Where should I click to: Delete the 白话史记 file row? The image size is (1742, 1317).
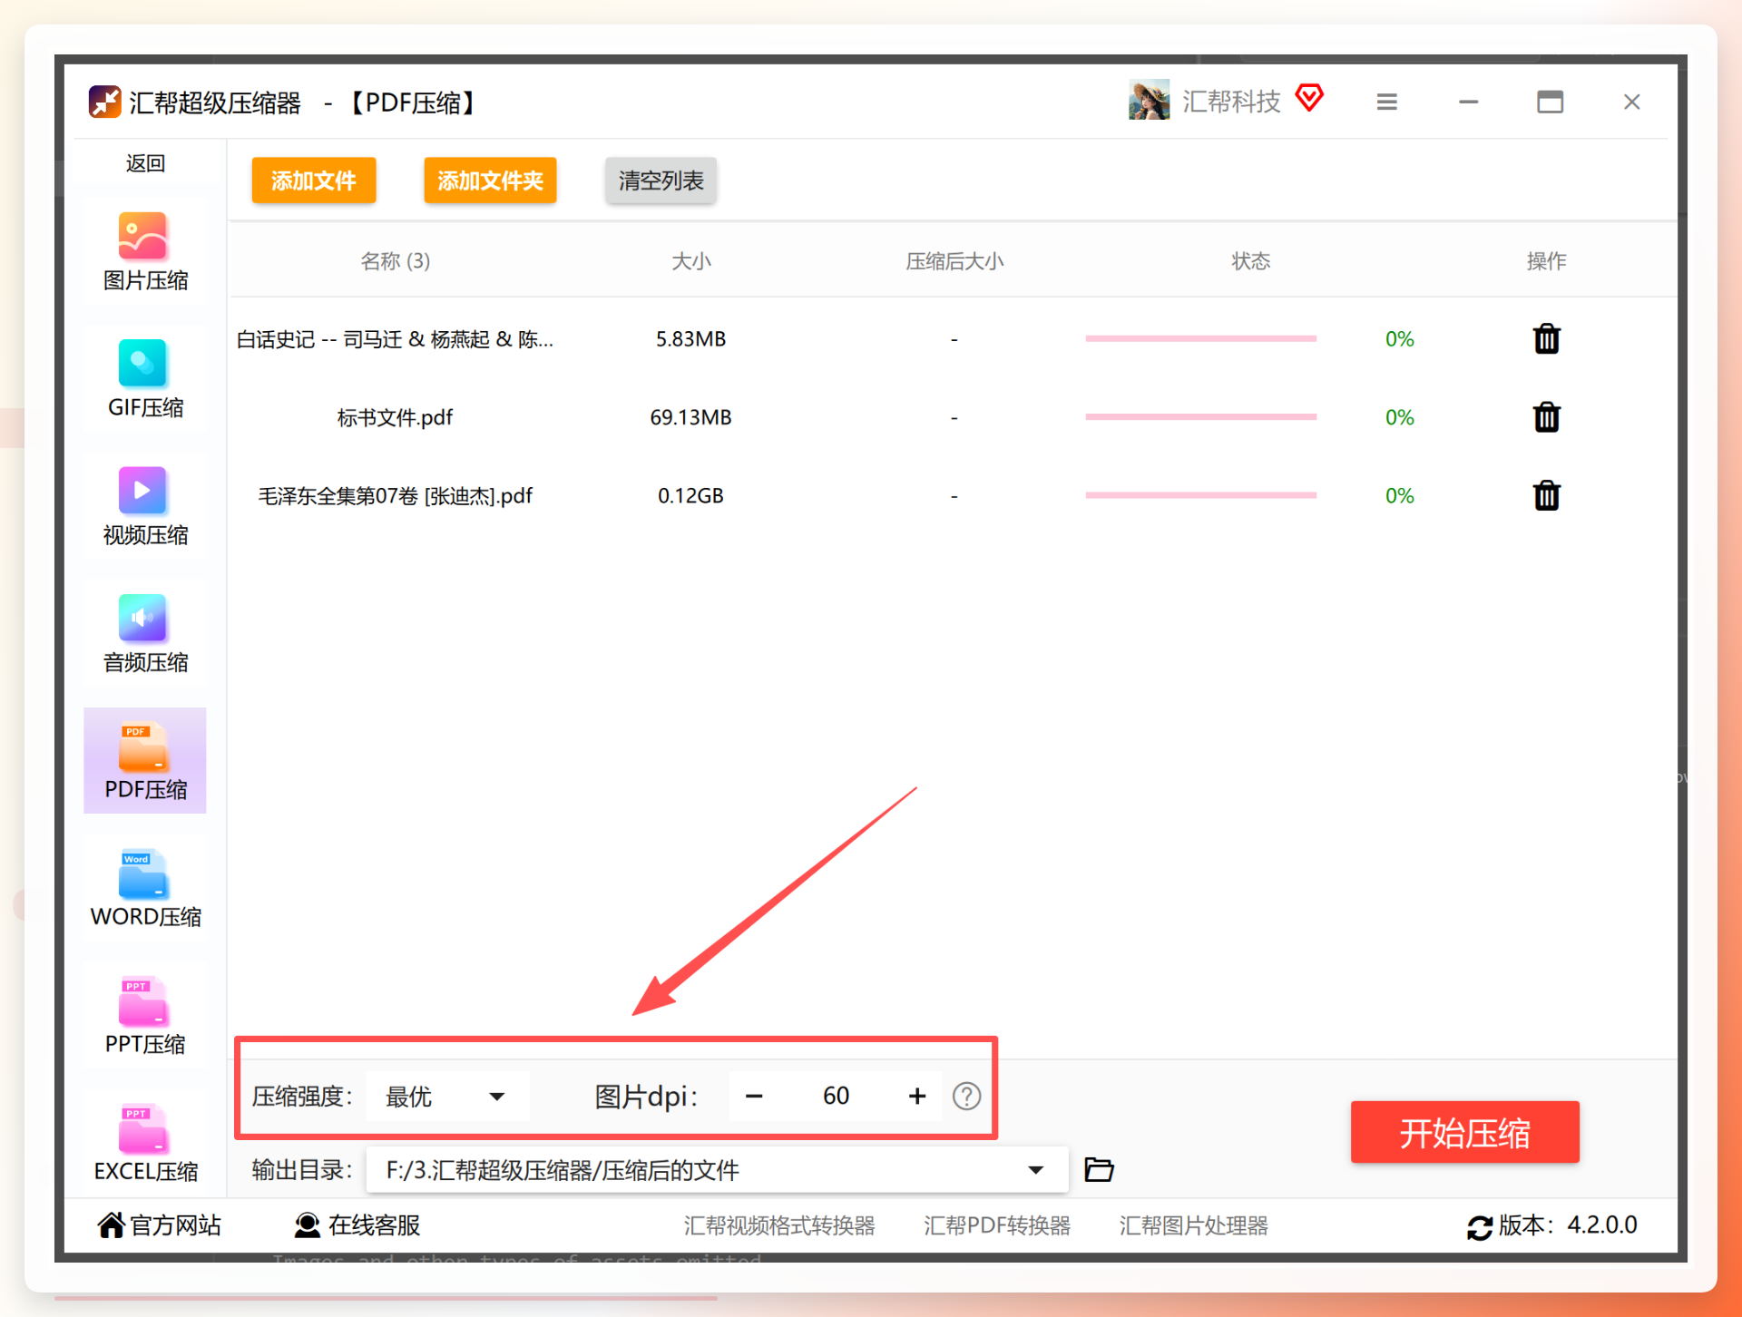[x=1546, y=339]
